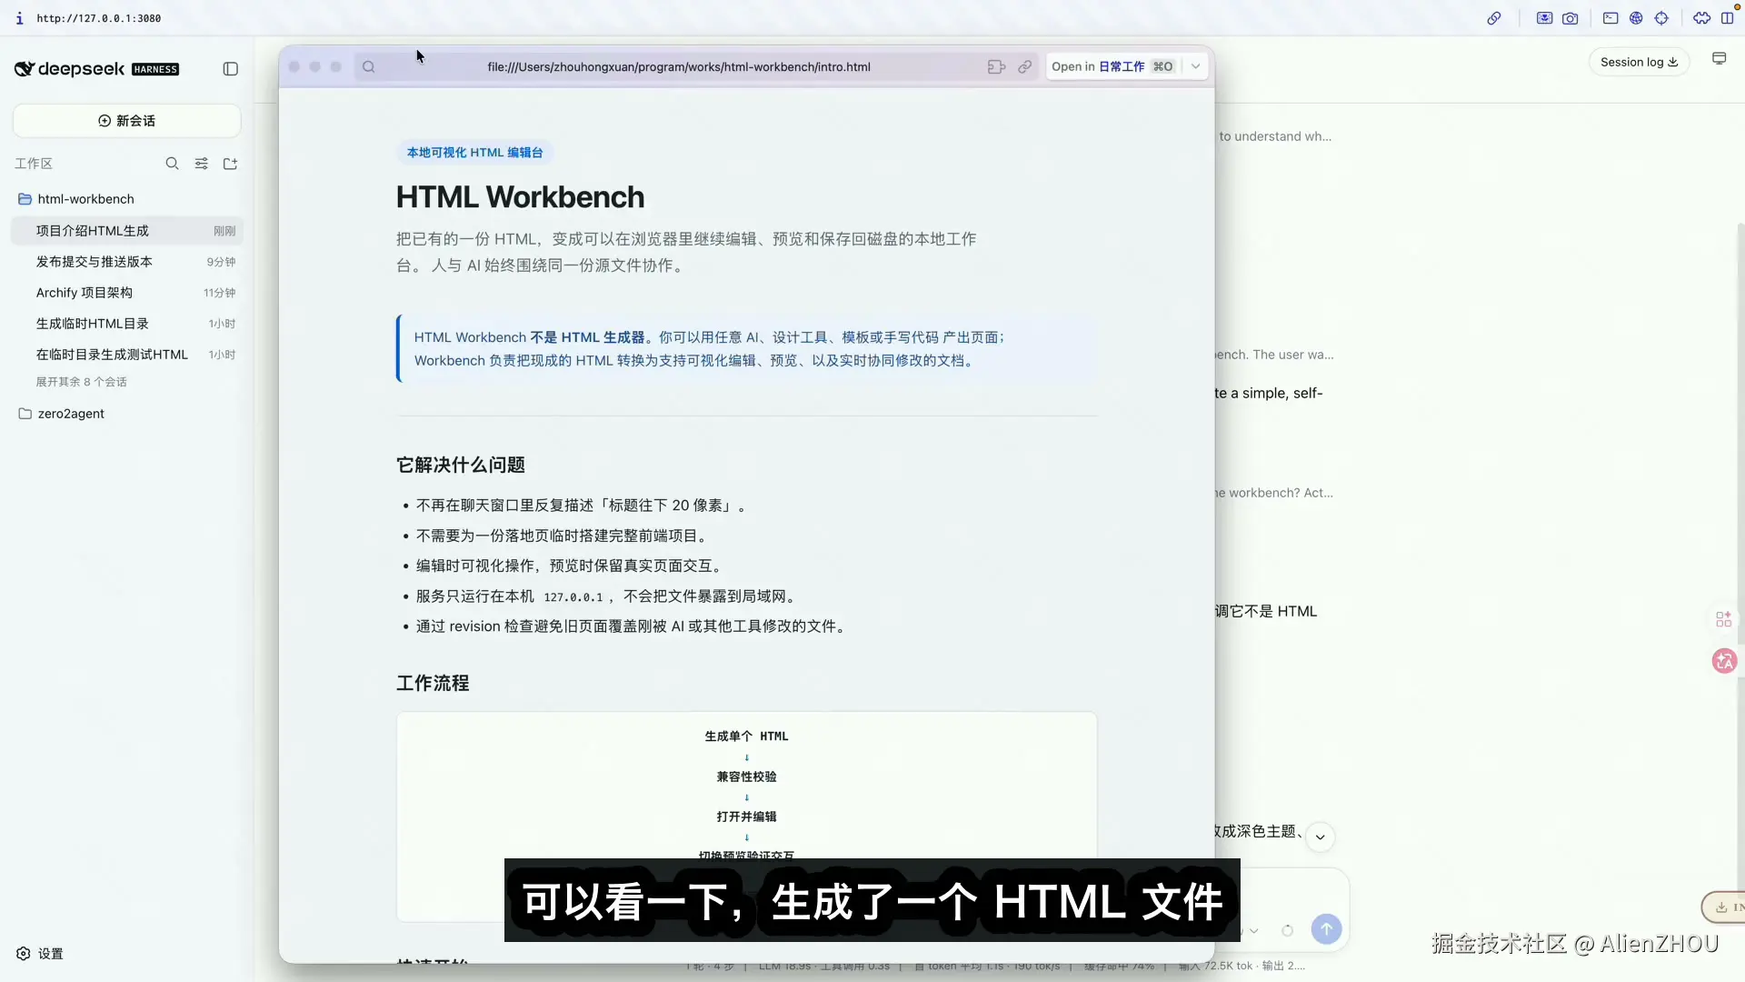This screenshot has height=982, width=1745.
Task: Click the search icon in the preview window
Action: pos(368,66)
